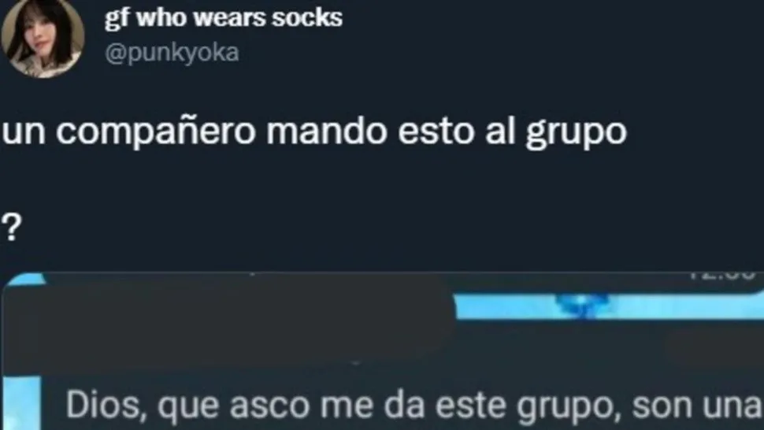This screenshot has height=430, width=764.
Task: Click the partially visible timestamp in screenshot
Action: pos(722,275)
